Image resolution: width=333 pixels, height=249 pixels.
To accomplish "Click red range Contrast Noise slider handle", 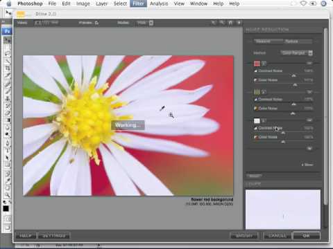I will (293, 75).
